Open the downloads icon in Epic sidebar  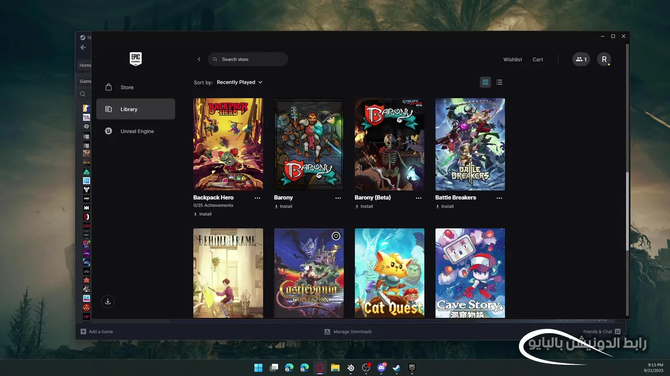108,301
